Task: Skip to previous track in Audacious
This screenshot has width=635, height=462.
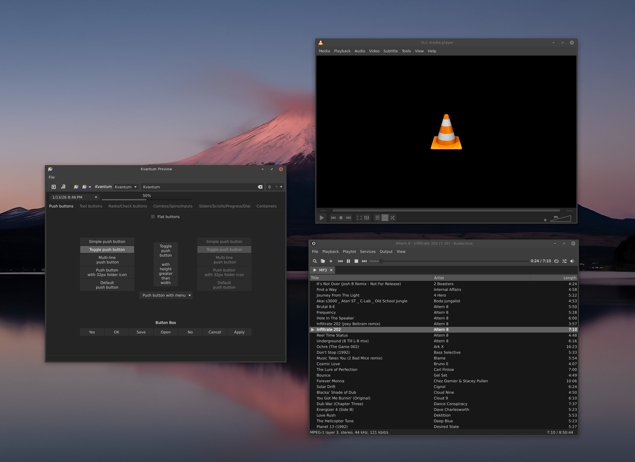Action: [x=340, y=261]
